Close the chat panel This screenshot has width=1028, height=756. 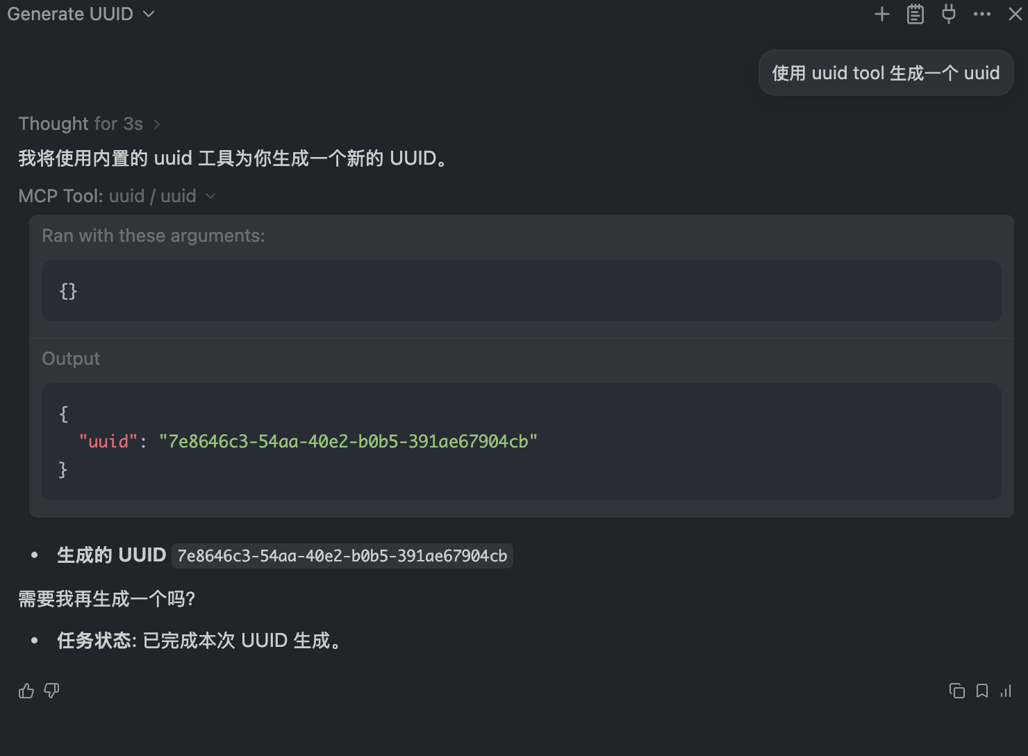(1015, 14)
